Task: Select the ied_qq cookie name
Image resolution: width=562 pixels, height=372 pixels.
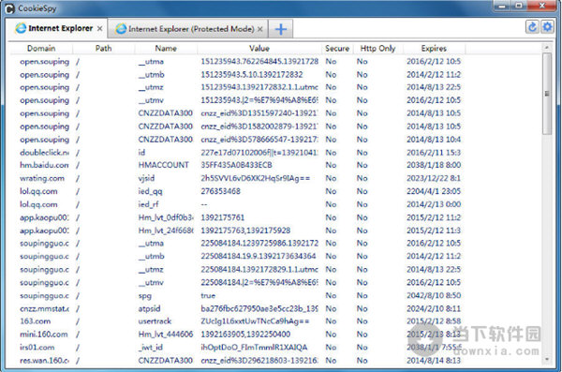Action: coord(150,191)
